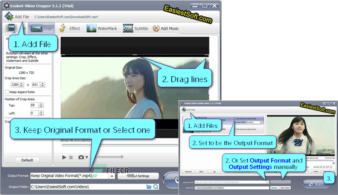Viewport: 338px width, 195px height.
Task: Click the '1280 x 720' original size text
Action: coord(26,73)
